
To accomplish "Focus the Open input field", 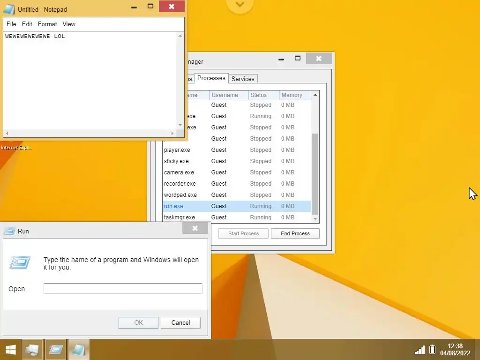I will coord(123,288).
